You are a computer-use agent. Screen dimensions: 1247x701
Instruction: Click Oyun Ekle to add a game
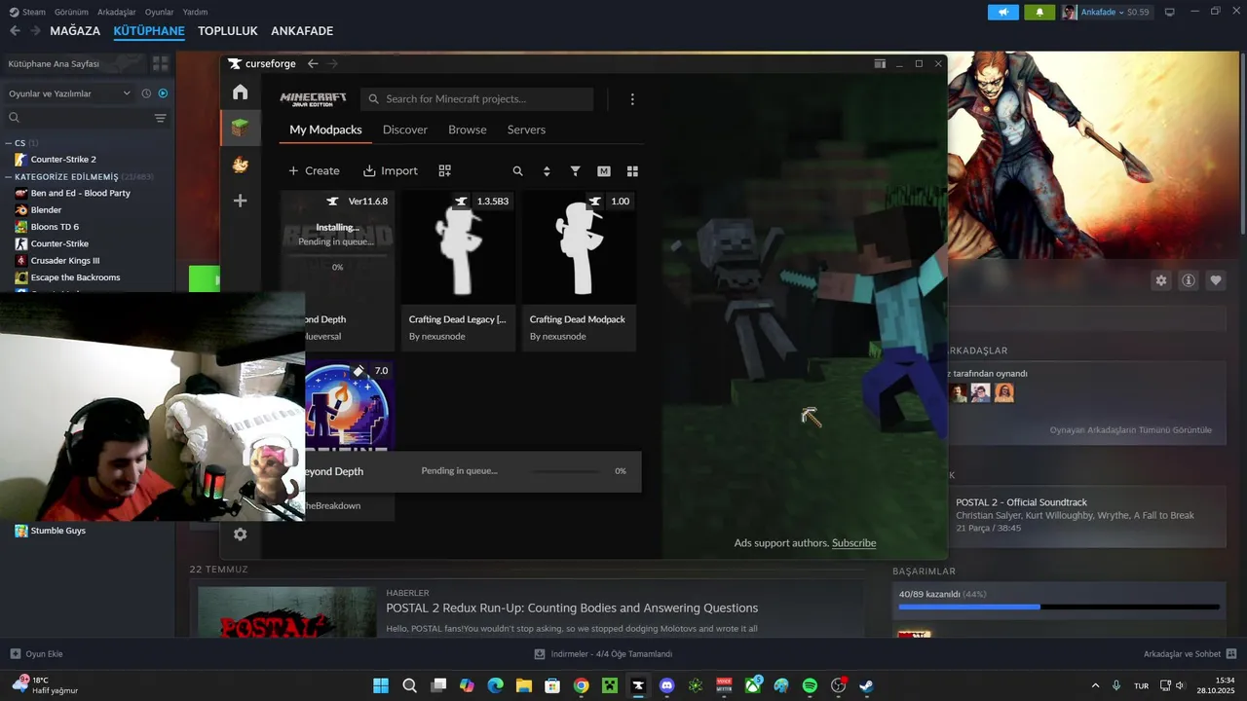(x=36, y=654)
